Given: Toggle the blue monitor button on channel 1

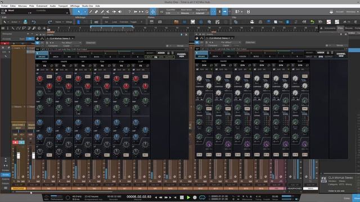Looking at the screenshot, I should [21, 143].
